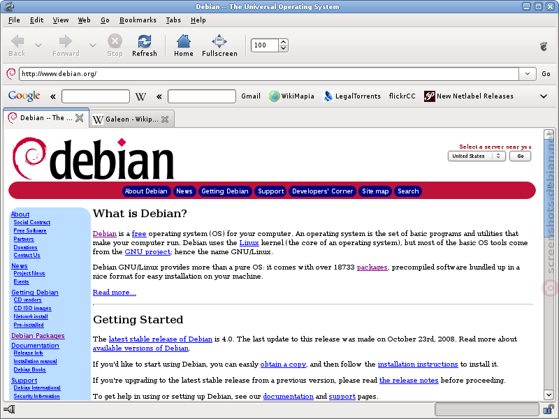The image size is (559, 419).
Task: Click the Debian logo on the page
Action: tap(94, 159)
